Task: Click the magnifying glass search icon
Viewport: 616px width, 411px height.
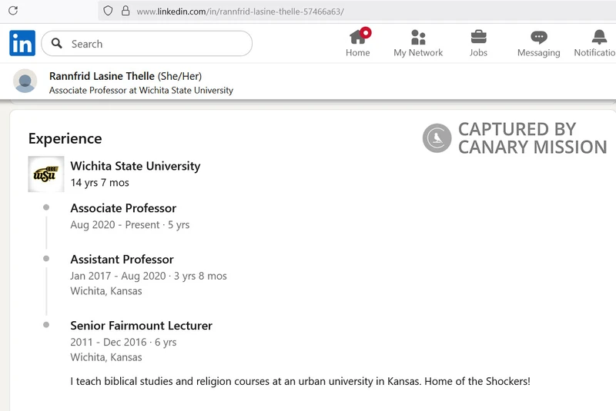Action: tap(56, 44)
